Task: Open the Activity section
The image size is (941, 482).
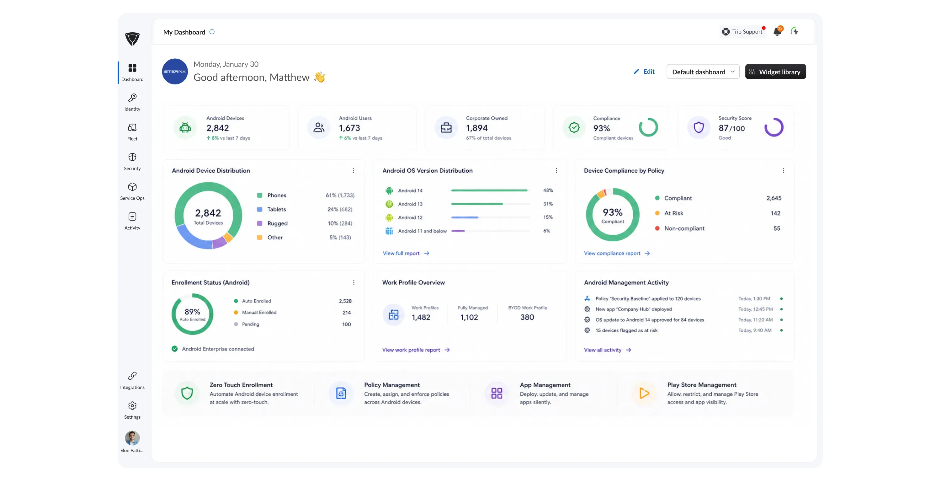Action: pyautogui.click(x=132, y=221)
